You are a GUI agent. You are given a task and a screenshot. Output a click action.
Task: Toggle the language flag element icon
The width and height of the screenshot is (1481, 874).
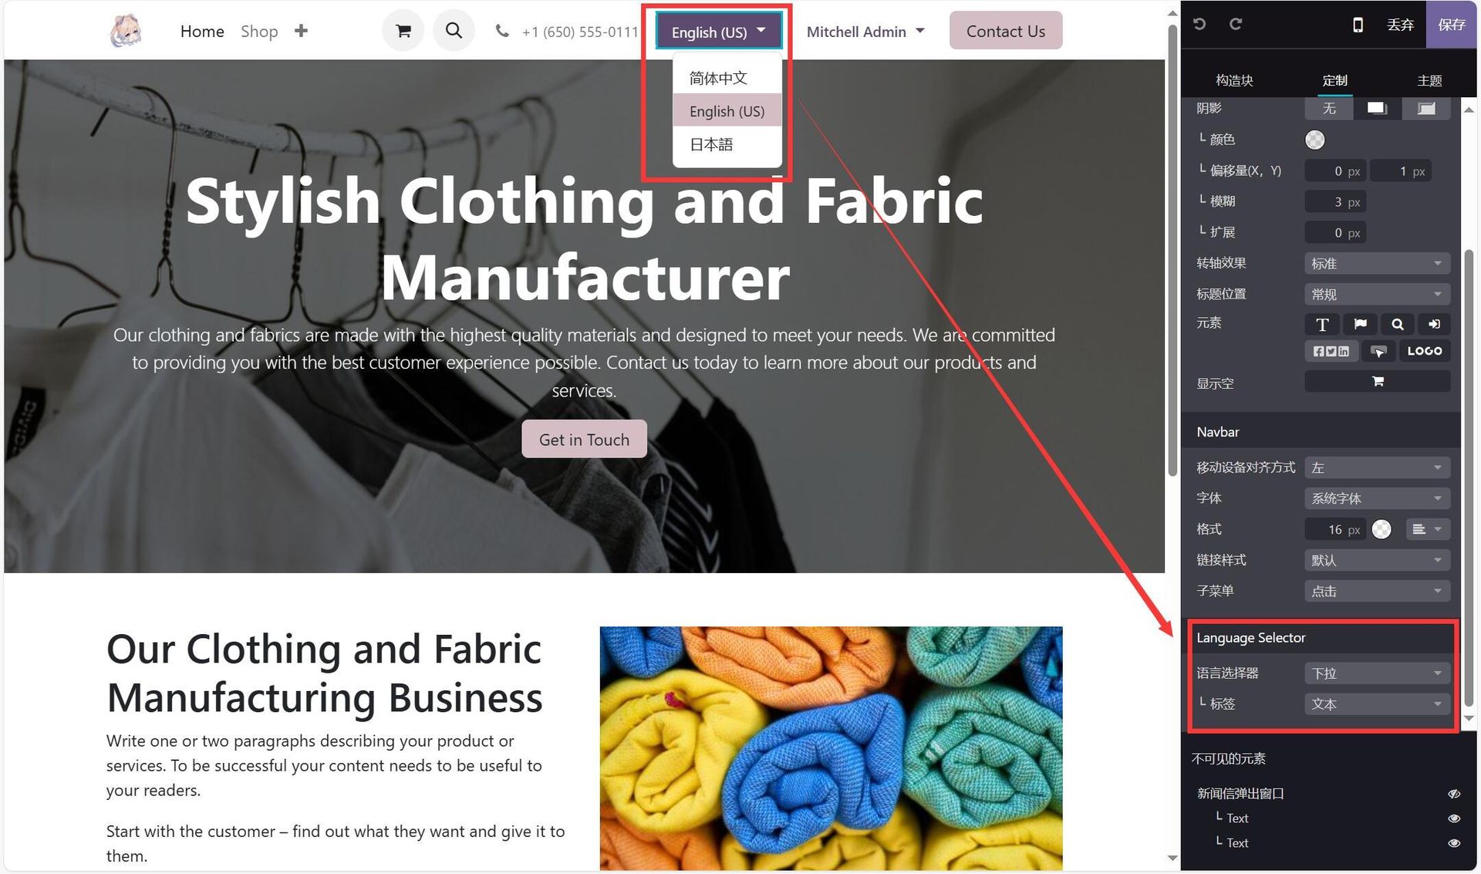click(x=1360, y=325)
